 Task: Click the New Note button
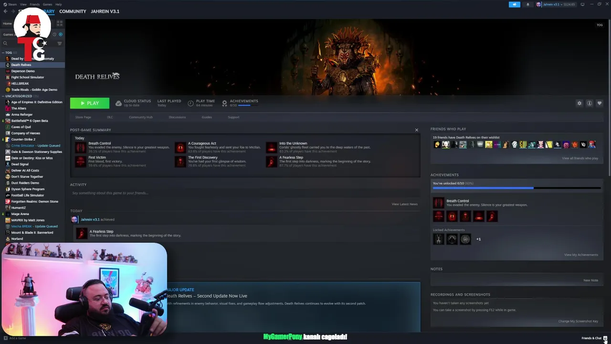coord(590,280)
